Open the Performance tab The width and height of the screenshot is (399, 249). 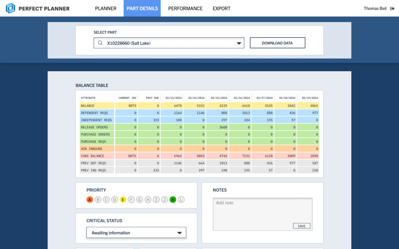point(185,9)
